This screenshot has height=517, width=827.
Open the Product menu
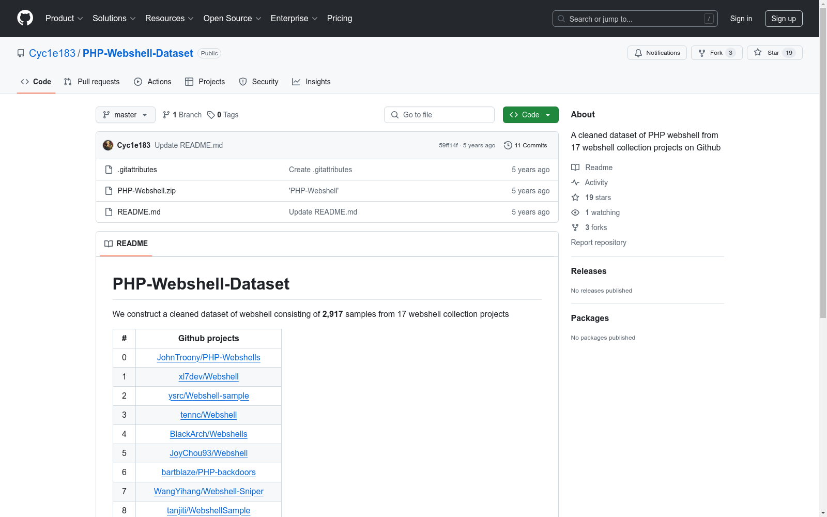click(x=64, y=19)
